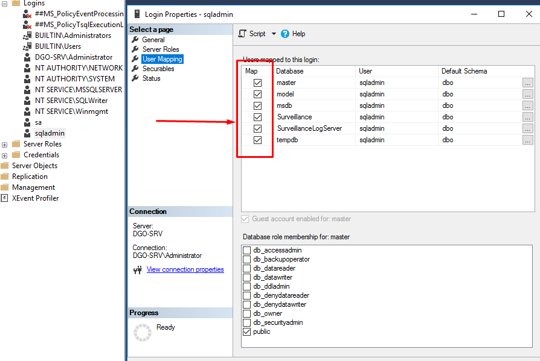540x361 pixels.
Task: Expand the Server Roles node in Object Explorer
Action: (5, 143)
